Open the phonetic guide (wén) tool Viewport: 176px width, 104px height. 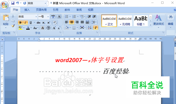(53, 17)
